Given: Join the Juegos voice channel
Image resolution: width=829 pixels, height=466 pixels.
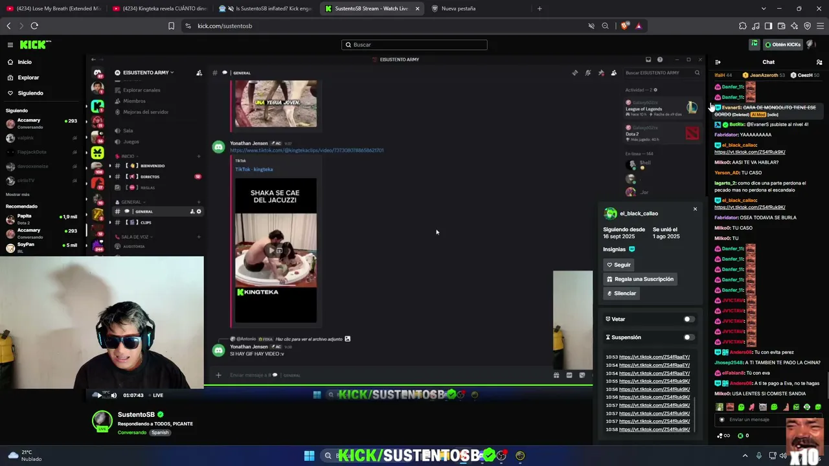Looking at the screenshot, I should coord(131,142).
